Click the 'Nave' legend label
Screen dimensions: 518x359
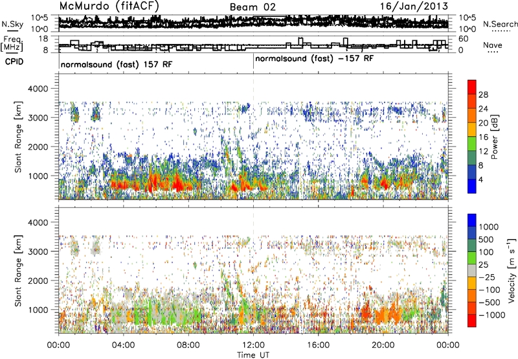[x=492, y=45]
